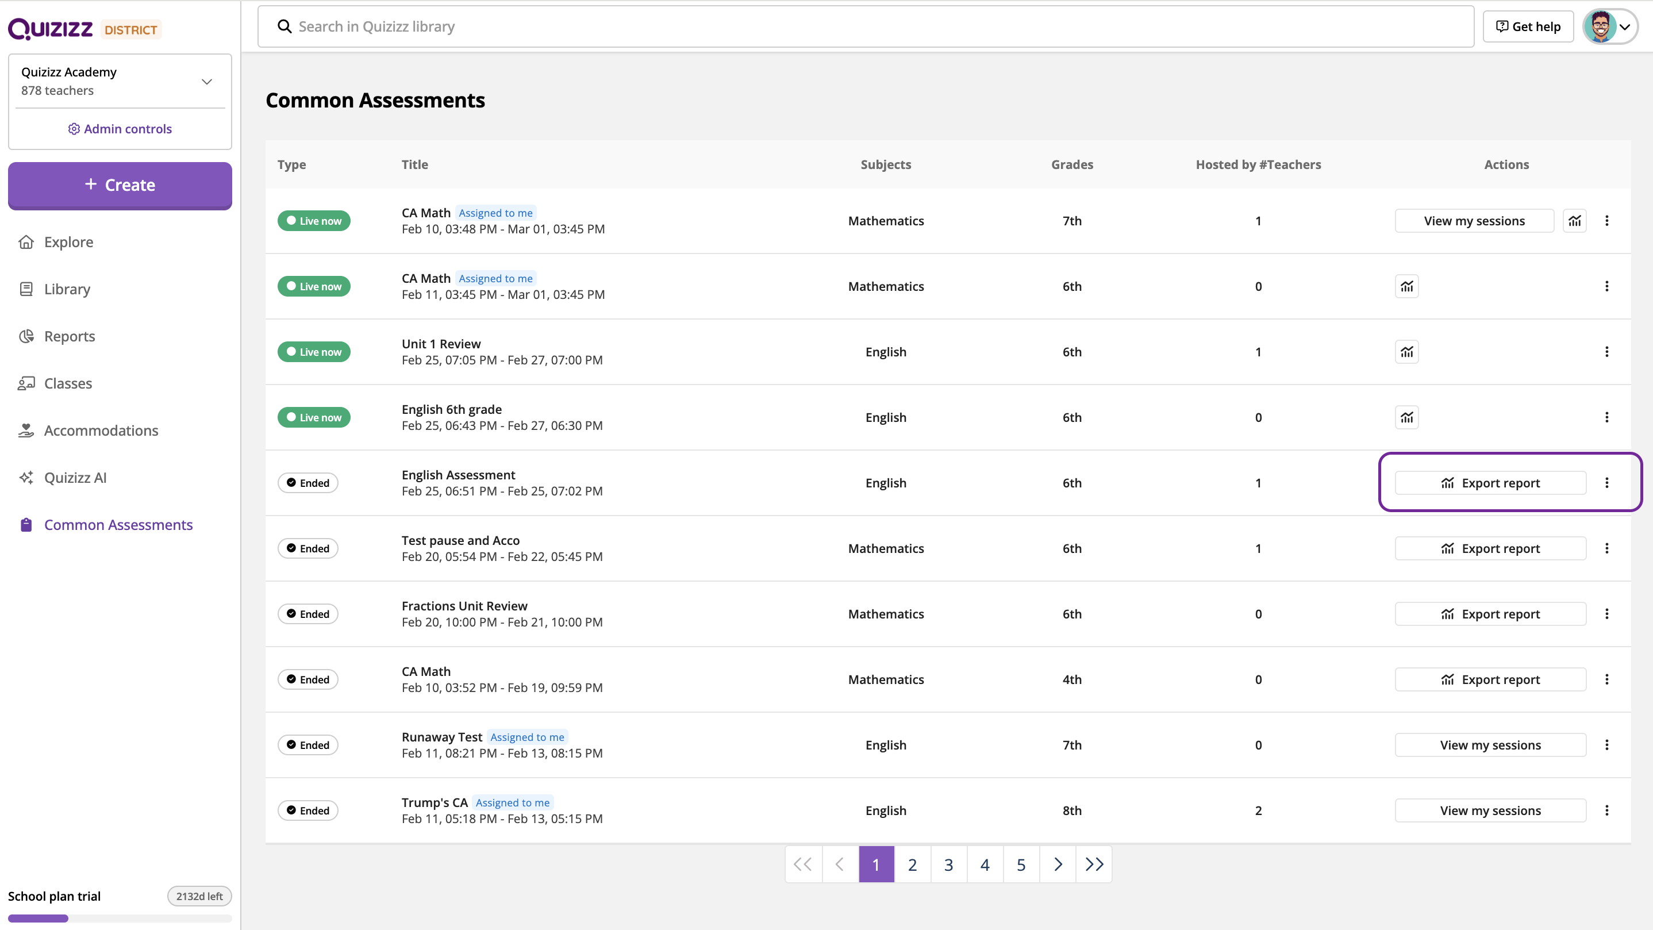This screenshot has width=1653, height=930.
Task: Open Admin controls
Action: [120, 129]
